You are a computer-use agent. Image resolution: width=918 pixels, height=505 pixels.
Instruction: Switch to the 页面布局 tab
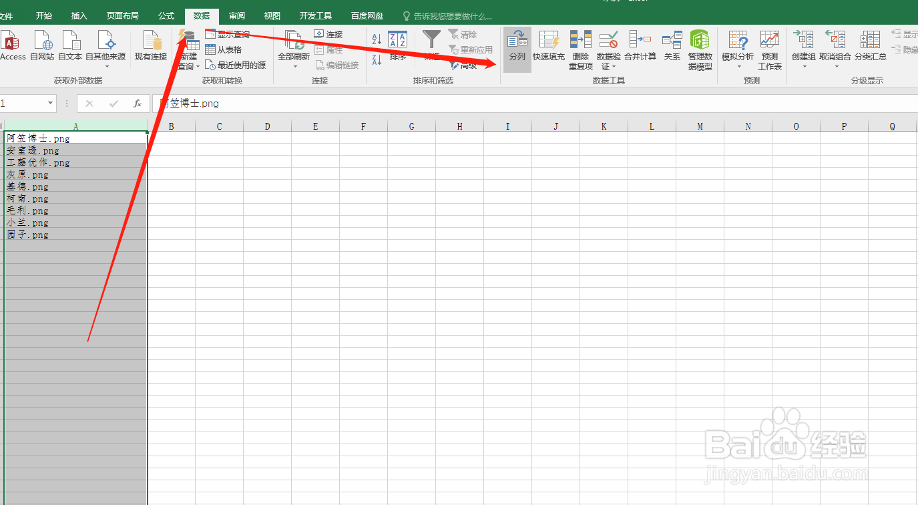pos(123,16)
